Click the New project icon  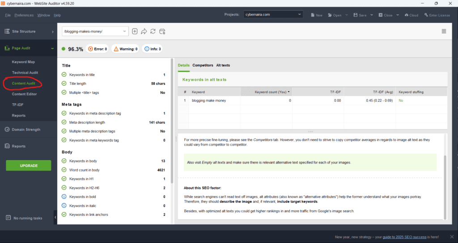tap(313, 15)
